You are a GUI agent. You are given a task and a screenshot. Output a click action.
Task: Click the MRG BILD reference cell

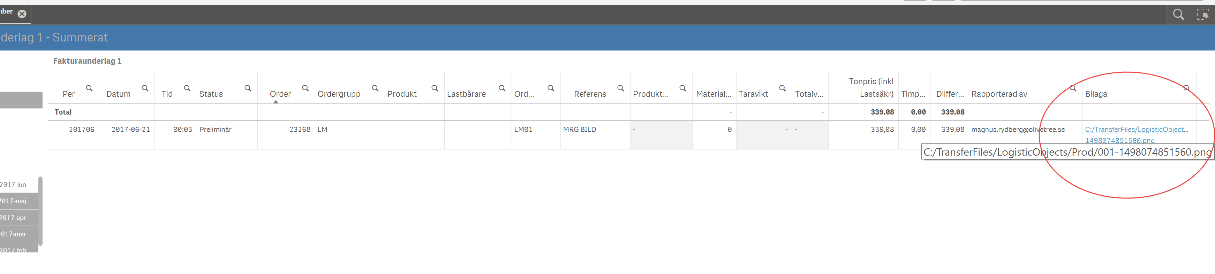(x=580, y=130)
